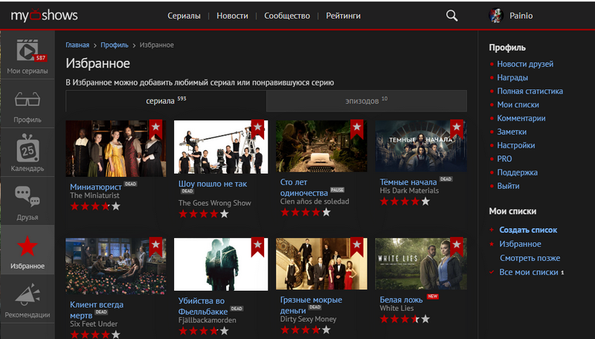Open Комментарии link
This screenshot has height=339, width=595.
tap(521, 118)
